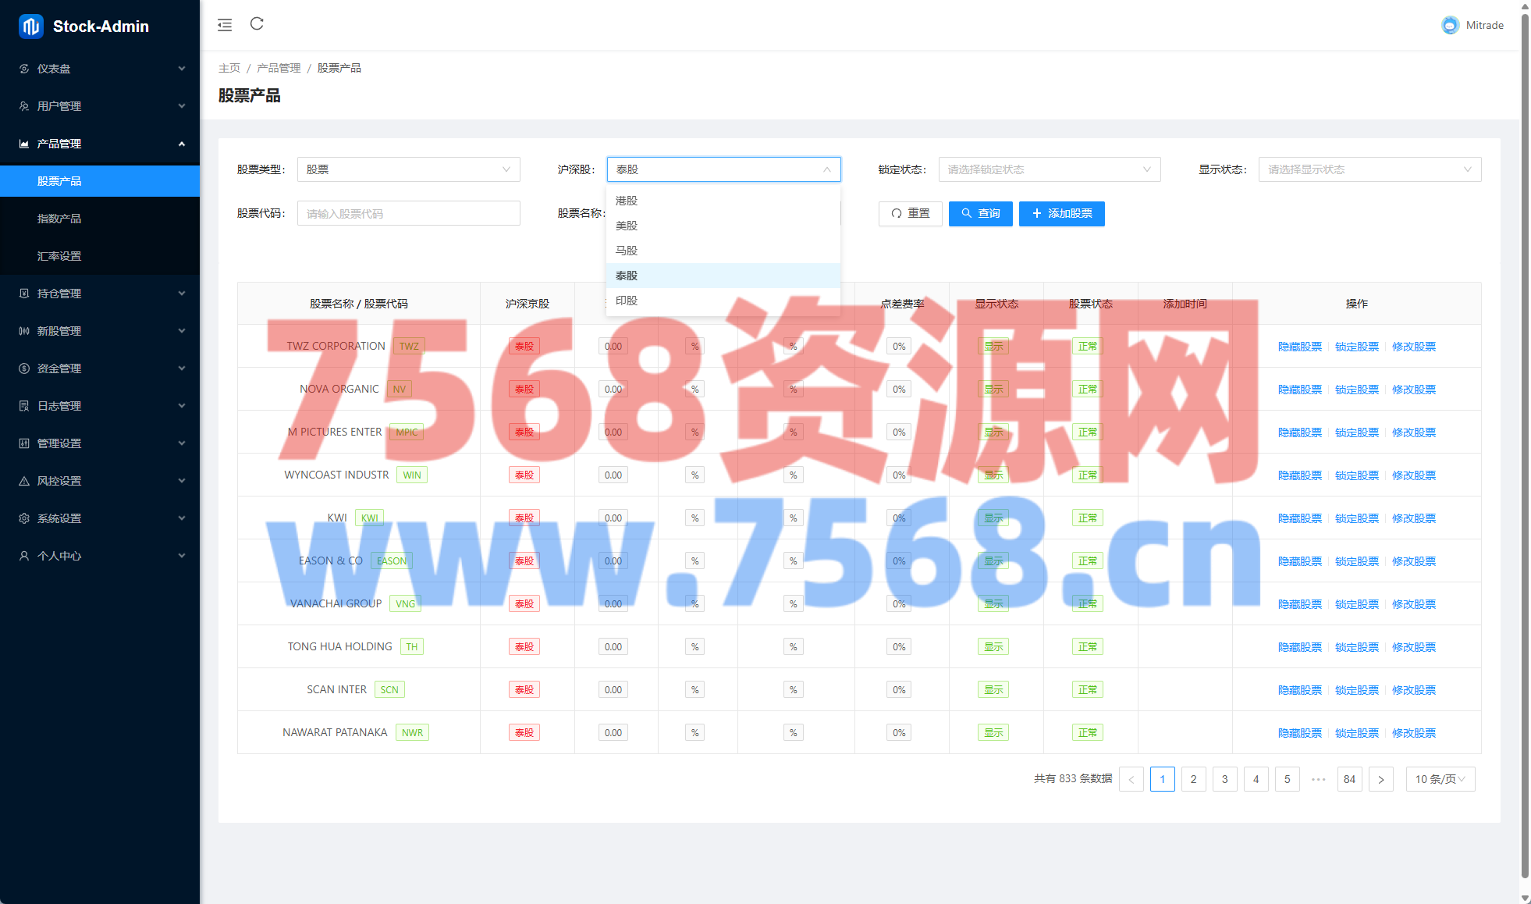Click the 查询 search button
The image size is (1531, 904).
coord(980,214)
